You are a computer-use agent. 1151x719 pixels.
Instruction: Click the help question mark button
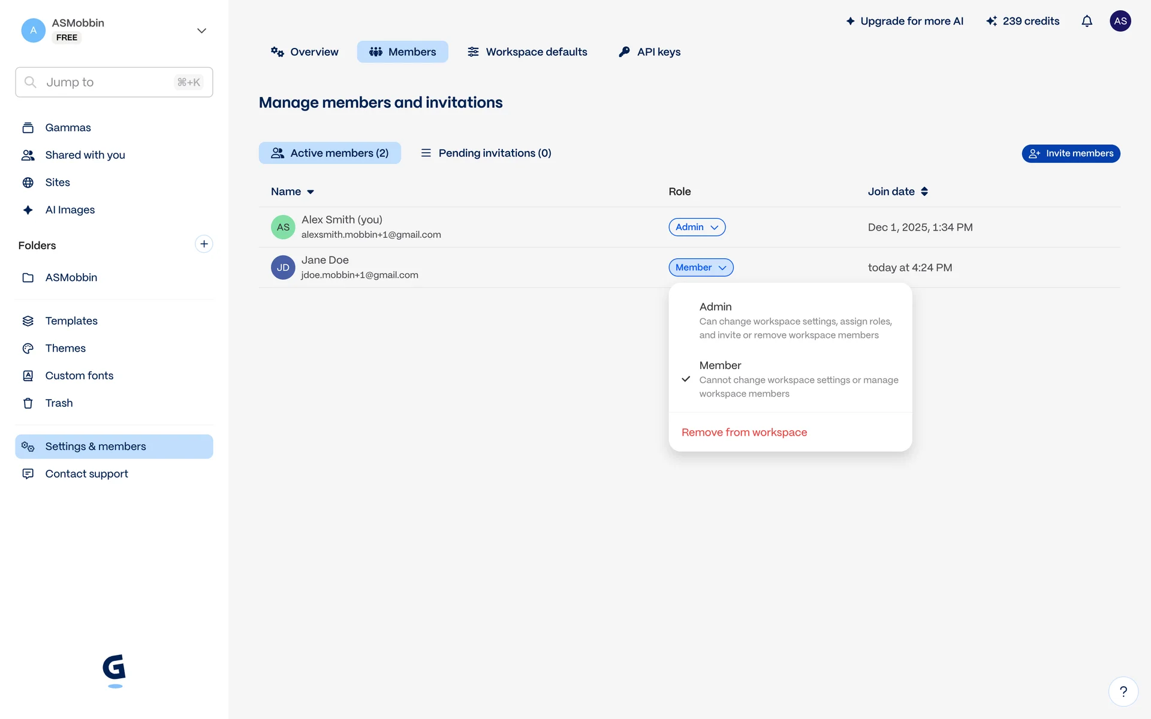coord(1123,691)
